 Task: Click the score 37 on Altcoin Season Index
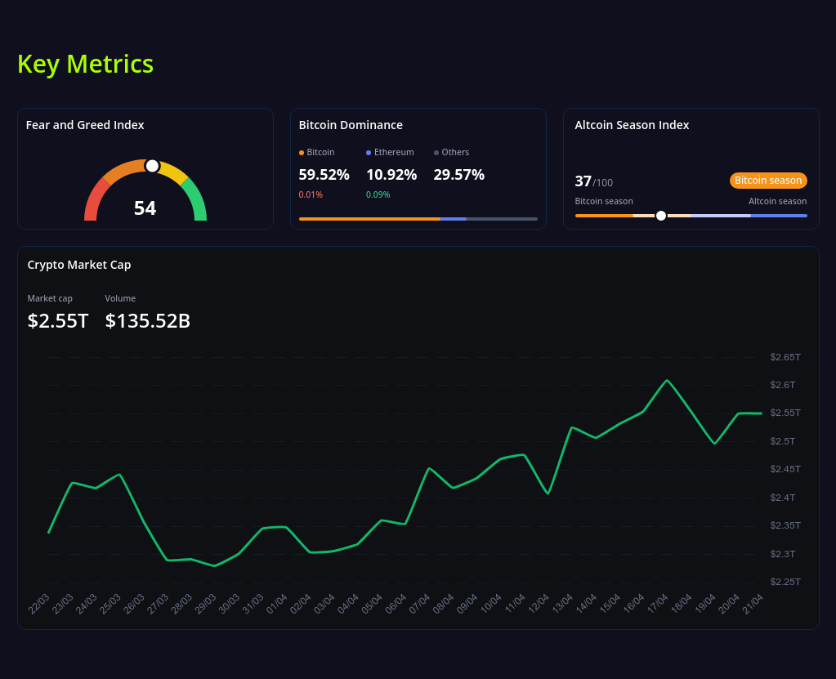pos(582,181)
